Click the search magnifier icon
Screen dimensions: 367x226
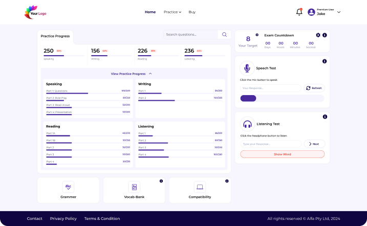coord(224,35)
